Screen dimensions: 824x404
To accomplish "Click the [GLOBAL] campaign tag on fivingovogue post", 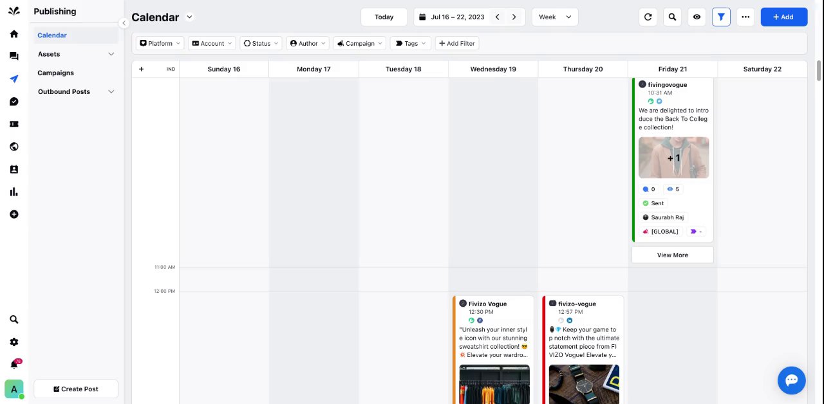I will tap(661, 232).
